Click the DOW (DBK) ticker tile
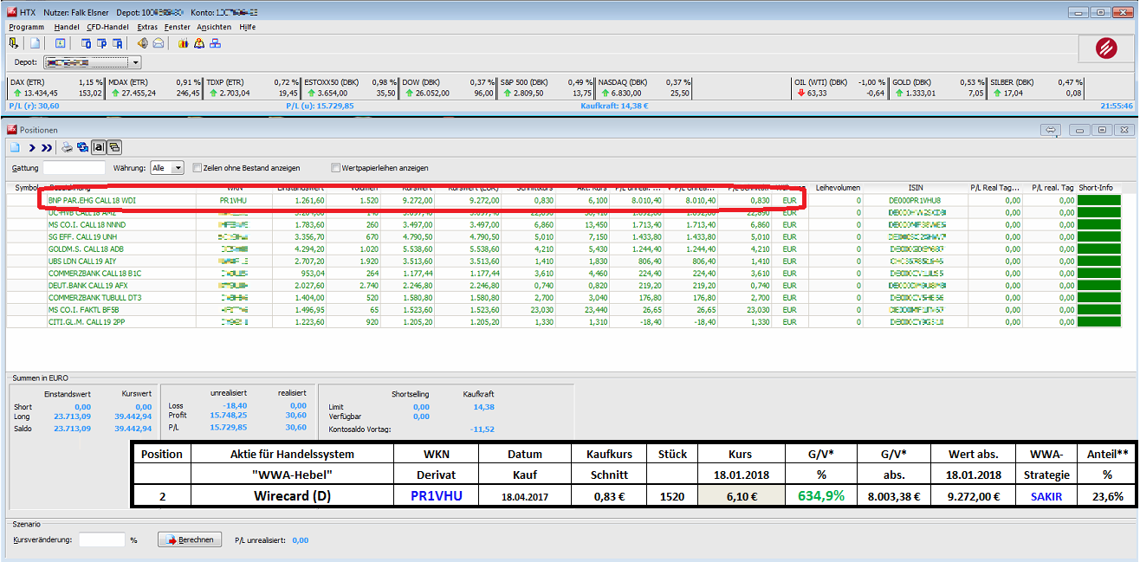The image size is (1140, 562). click(x=448, y=87)
